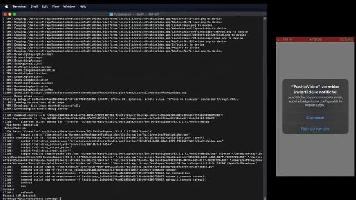Click the Terminal window title text
This screenshot has width=356, height=200.
[x=136, y=14]
